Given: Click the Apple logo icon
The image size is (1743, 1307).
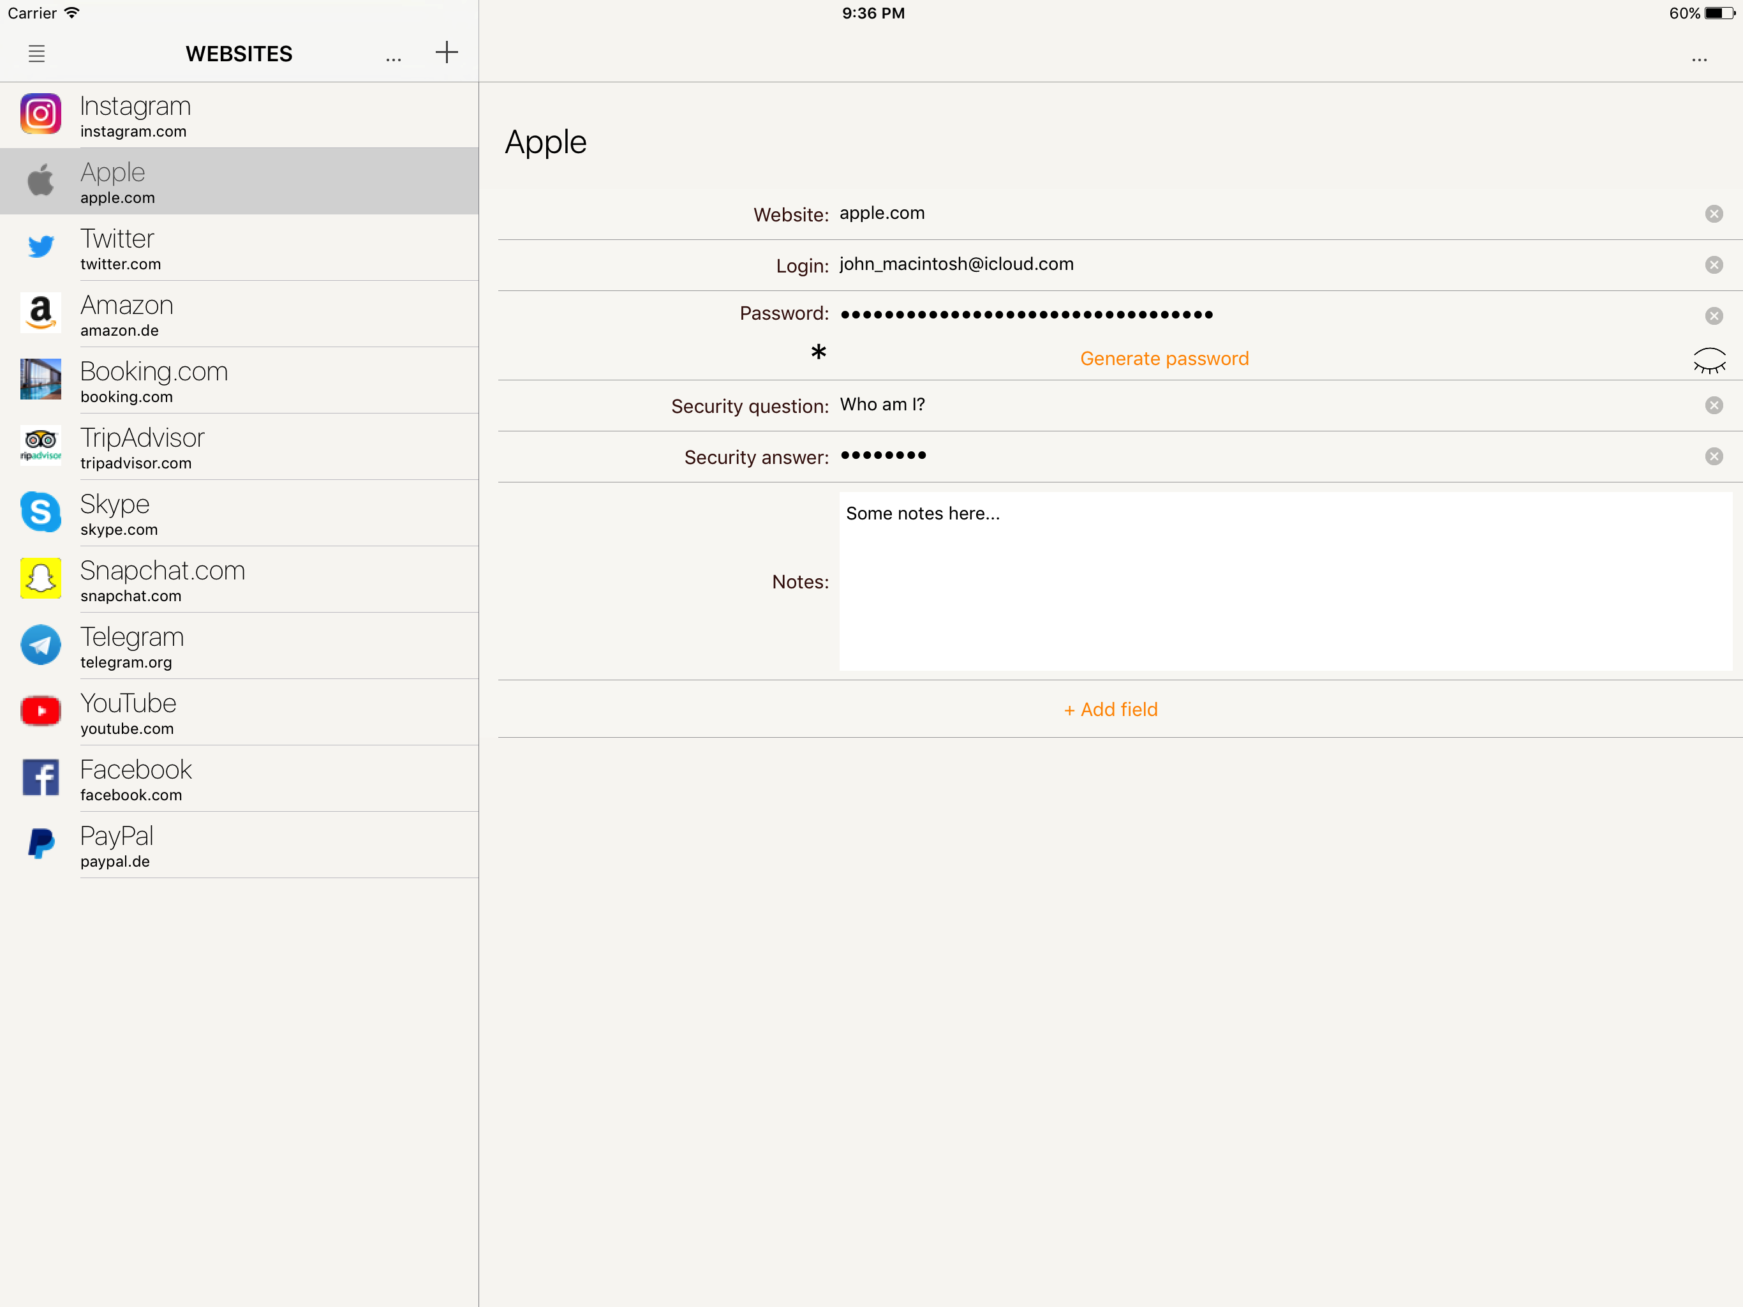Looking at the screenshot, I should coord(41,181).
